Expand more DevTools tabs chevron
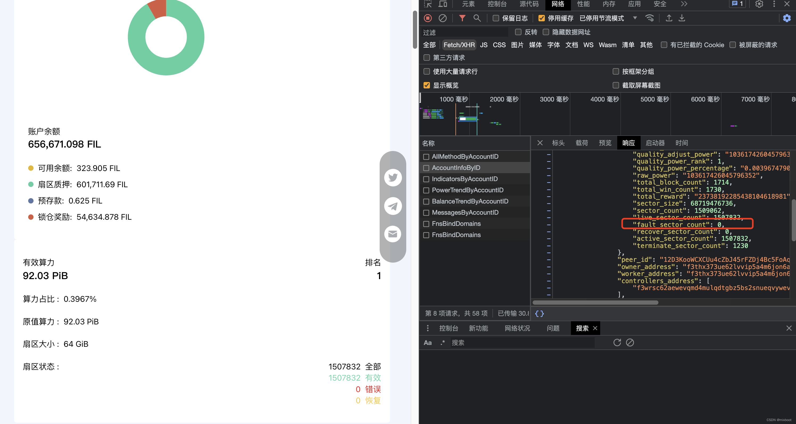 tap(684, 4)
